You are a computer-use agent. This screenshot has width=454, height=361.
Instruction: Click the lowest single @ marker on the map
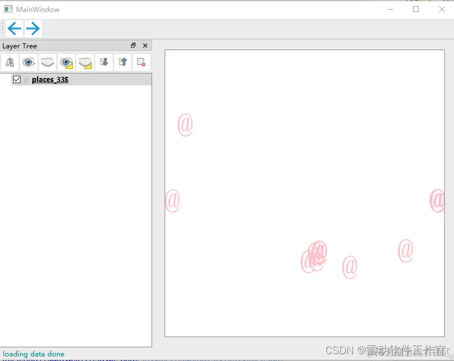pos(350,267)
